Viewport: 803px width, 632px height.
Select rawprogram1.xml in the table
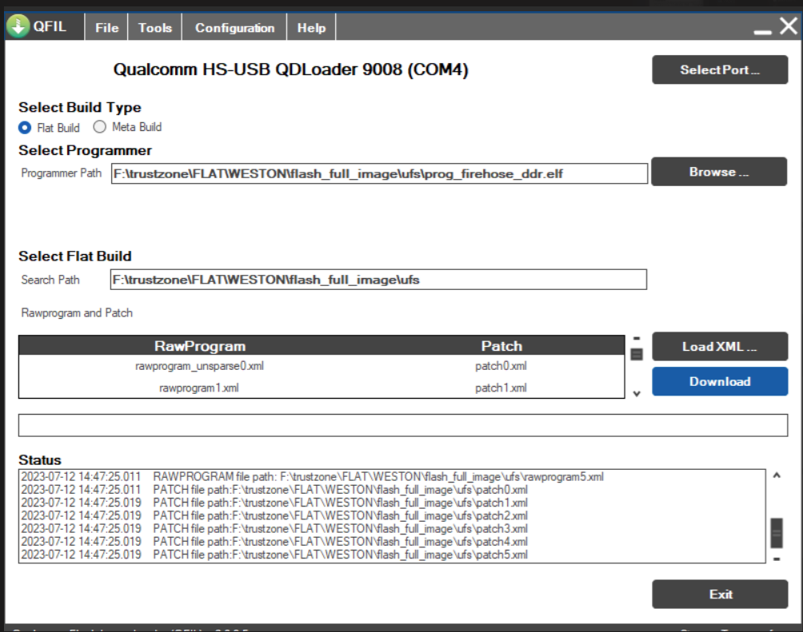pyautogui.click(x=199, y=388)
